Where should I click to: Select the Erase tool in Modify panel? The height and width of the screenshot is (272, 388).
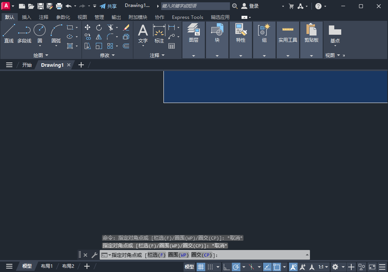coord(126,27)
